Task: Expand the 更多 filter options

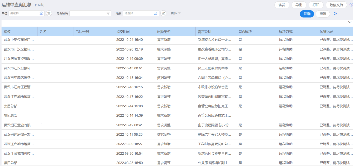Action: (x=176, y=13)
